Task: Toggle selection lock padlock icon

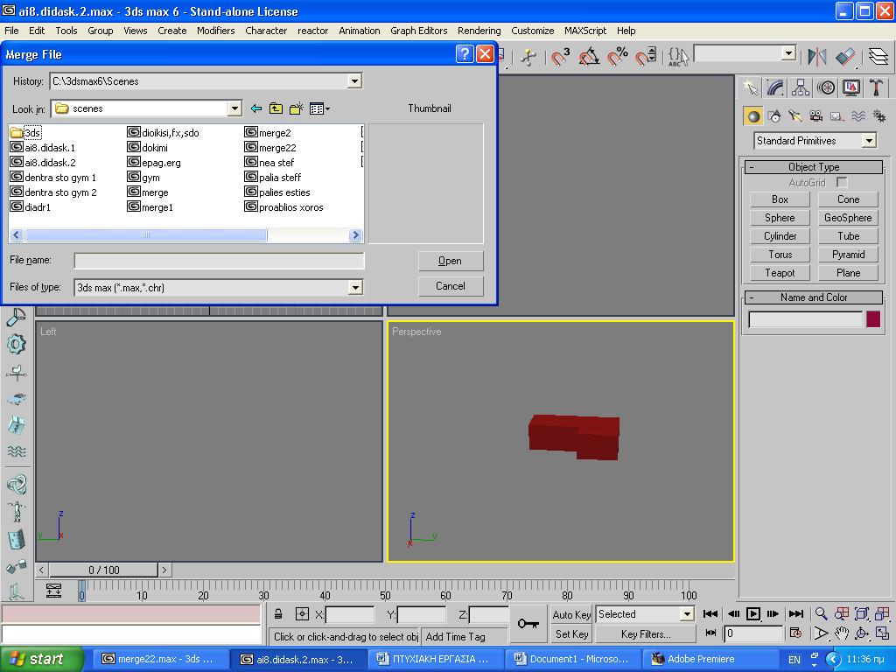Action: point(278,614)
